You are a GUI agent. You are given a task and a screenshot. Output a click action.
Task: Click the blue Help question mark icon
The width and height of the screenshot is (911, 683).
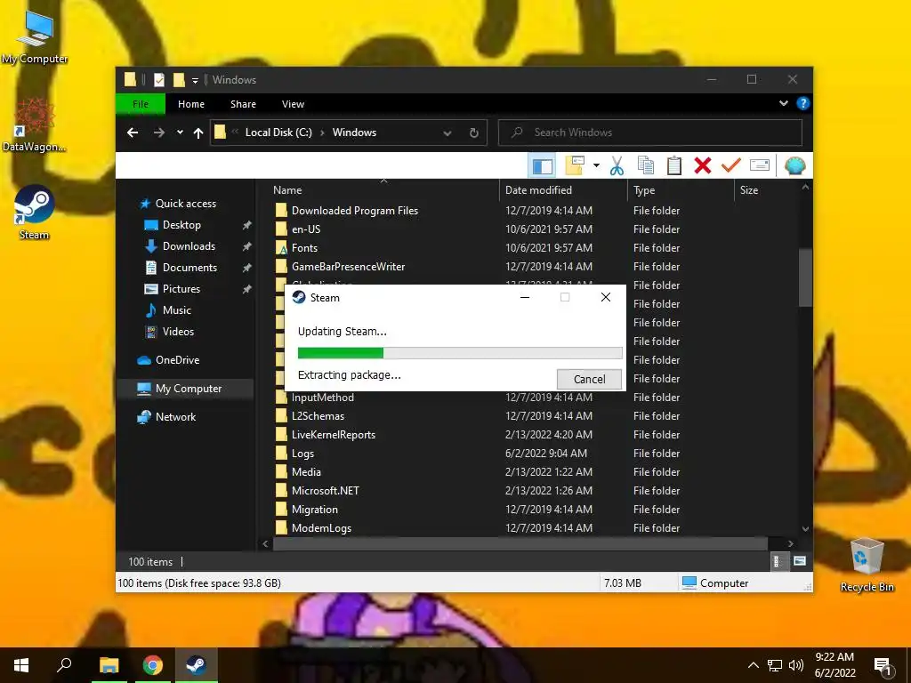[x=803, y=103]
